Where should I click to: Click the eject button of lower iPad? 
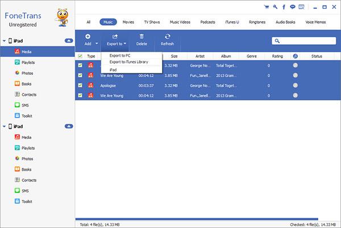pos(69,126)
